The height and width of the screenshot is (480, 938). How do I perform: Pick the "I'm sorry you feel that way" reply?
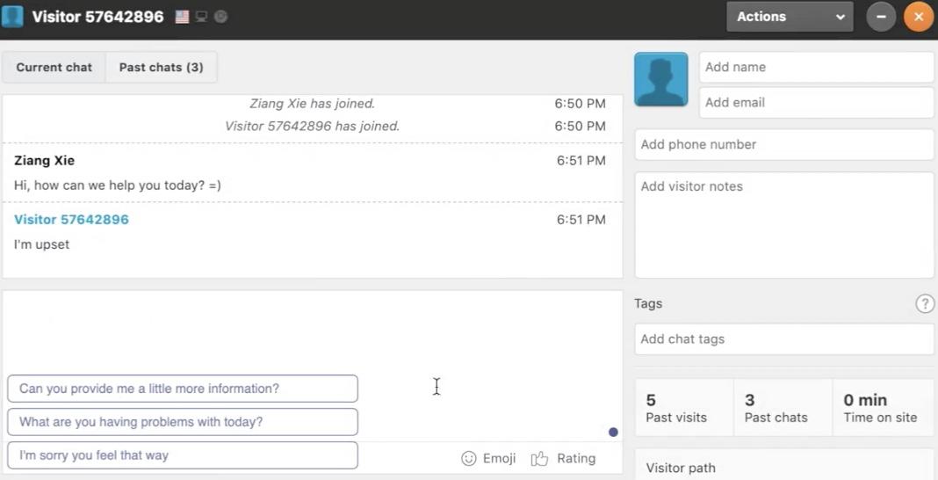point(183,455)
